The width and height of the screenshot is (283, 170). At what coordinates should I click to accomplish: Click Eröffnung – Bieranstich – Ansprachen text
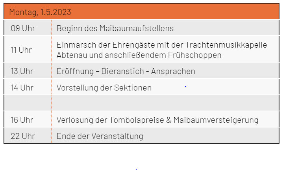point(126,71)
